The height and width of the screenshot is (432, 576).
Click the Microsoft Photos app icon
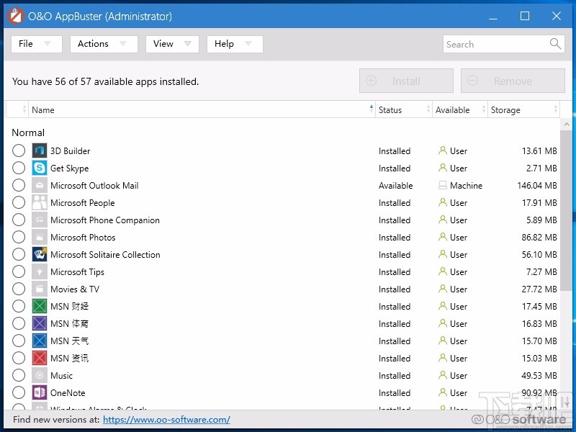tap(40, 237)
